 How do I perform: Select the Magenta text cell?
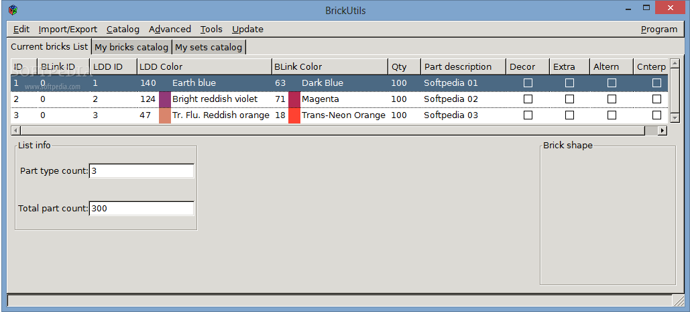click(321, 99)
